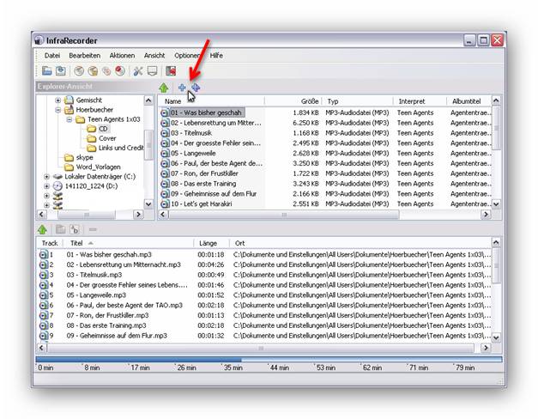The image size is (538, 419).
Task: Click the red disc toolbar icon
Action: point(120,71)
